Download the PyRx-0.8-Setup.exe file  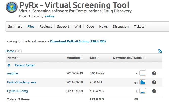22,82
